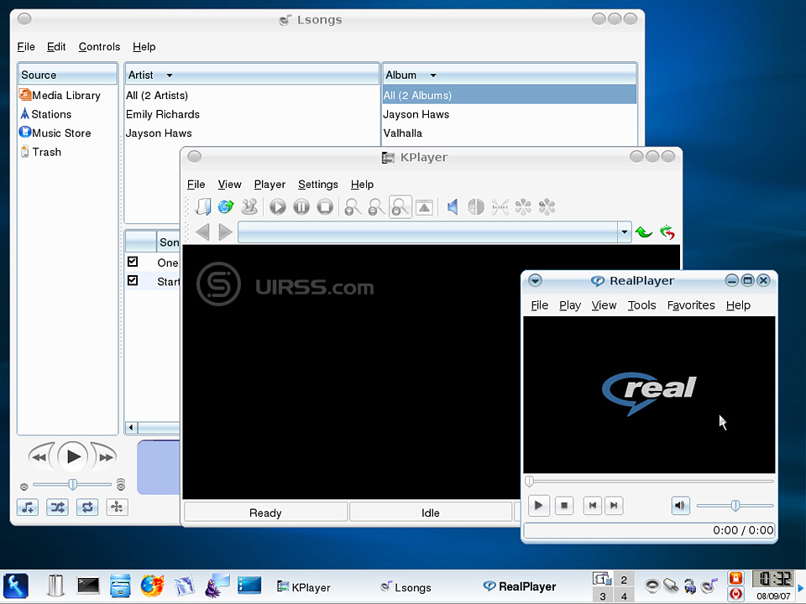Expand the Album column dropdown arrow
Image resolution: width=806 pixels, height=604 pixels.
[x=433, y=75]
